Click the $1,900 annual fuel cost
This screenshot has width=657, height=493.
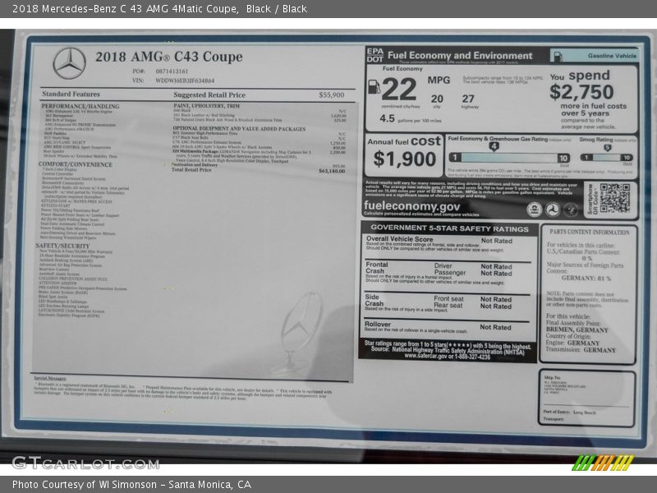(x=404, y=159)
